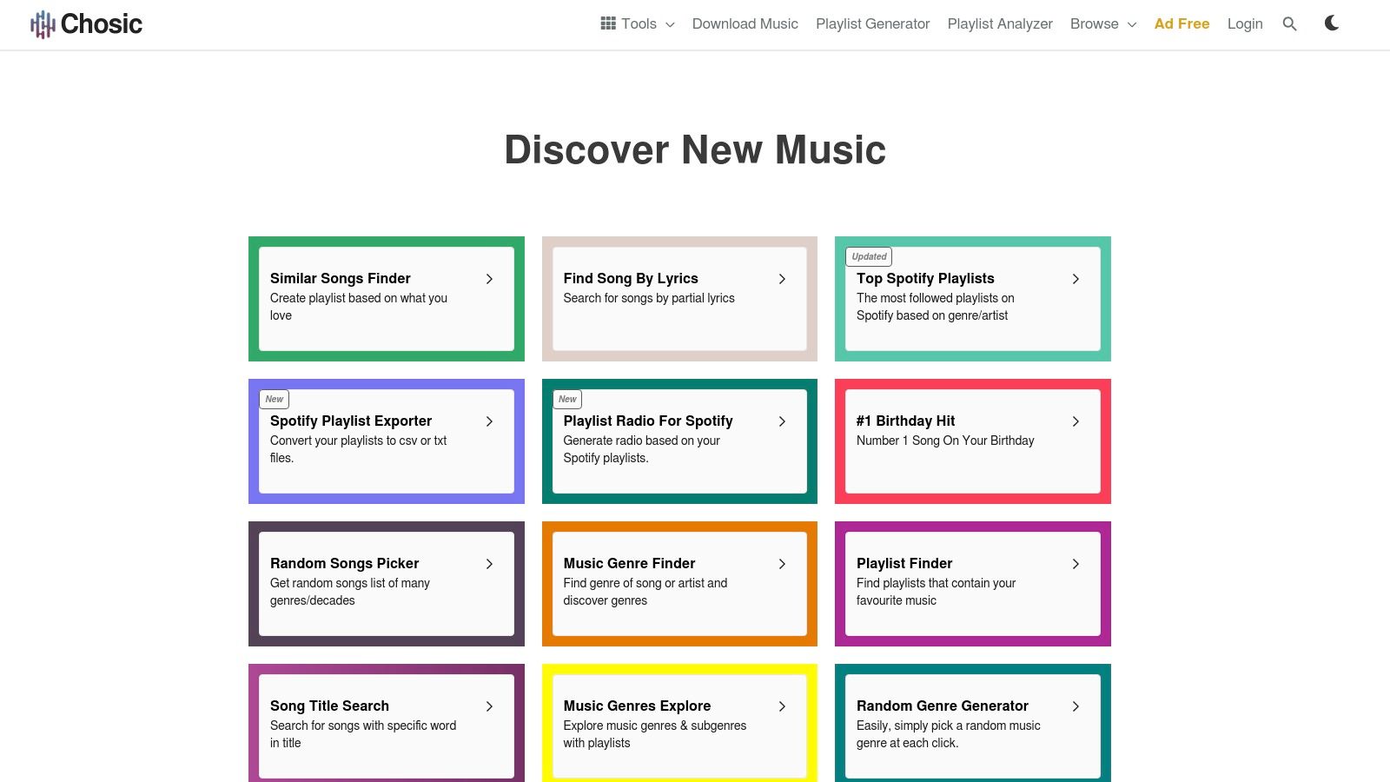Screen dimensions: 1390x782
Task: Open Top Spotify Playlists title
Action: click(925, 278)
